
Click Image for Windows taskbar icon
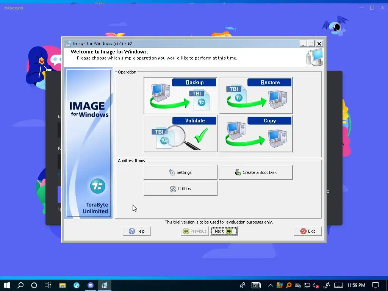(105, 285)
